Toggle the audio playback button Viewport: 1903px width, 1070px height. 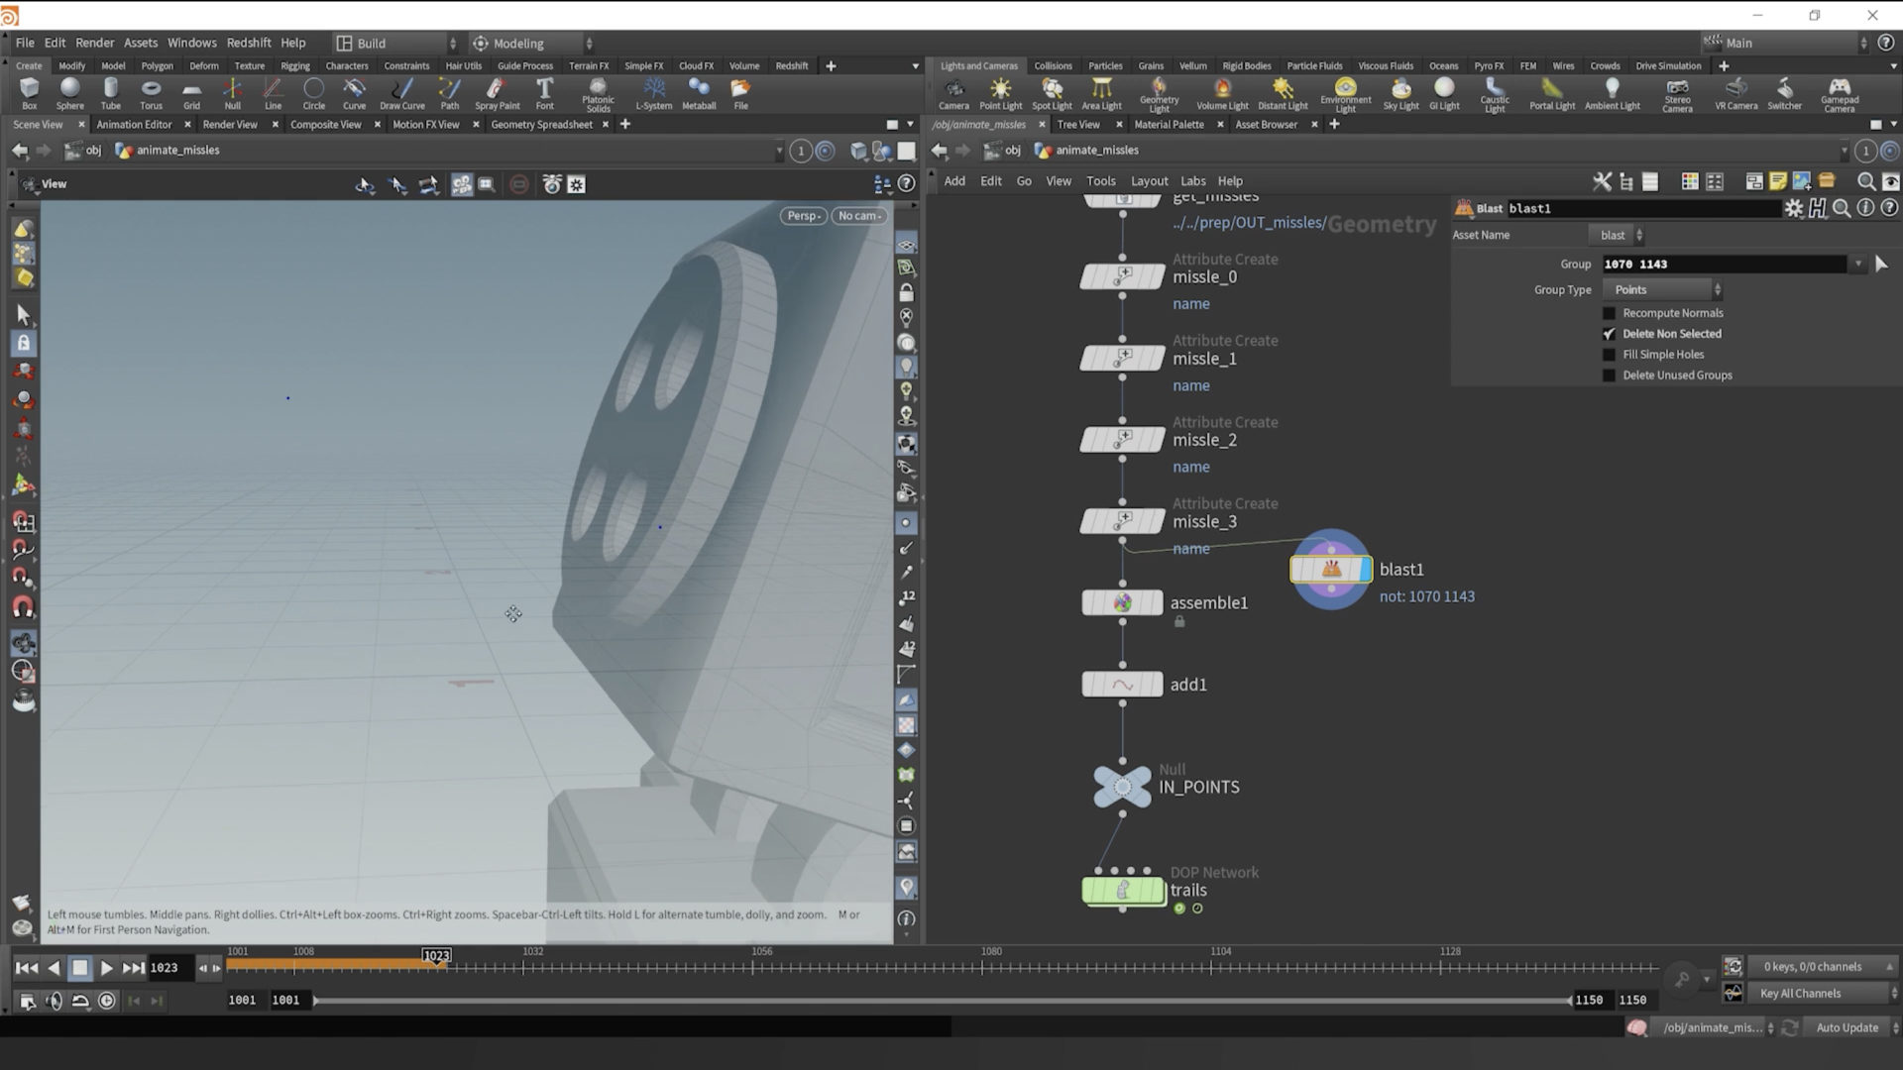54,1001
